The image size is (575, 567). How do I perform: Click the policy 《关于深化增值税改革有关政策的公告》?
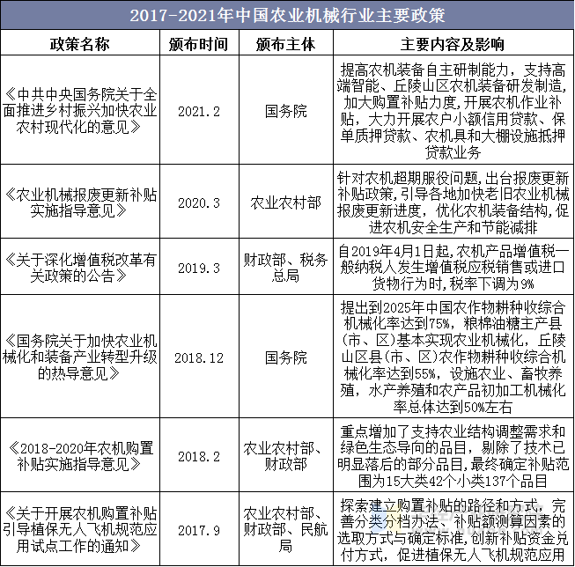tap(80, 269)
